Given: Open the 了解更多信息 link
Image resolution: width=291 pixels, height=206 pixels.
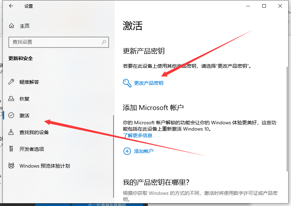Looking at the screenshot, I should coord(138,135).
